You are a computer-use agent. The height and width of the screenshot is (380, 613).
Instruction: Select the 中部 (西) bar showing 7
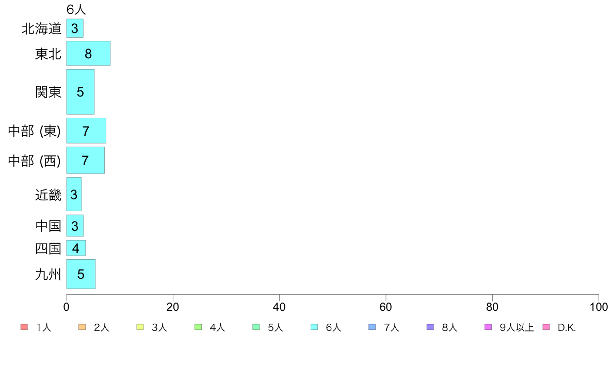85,161
